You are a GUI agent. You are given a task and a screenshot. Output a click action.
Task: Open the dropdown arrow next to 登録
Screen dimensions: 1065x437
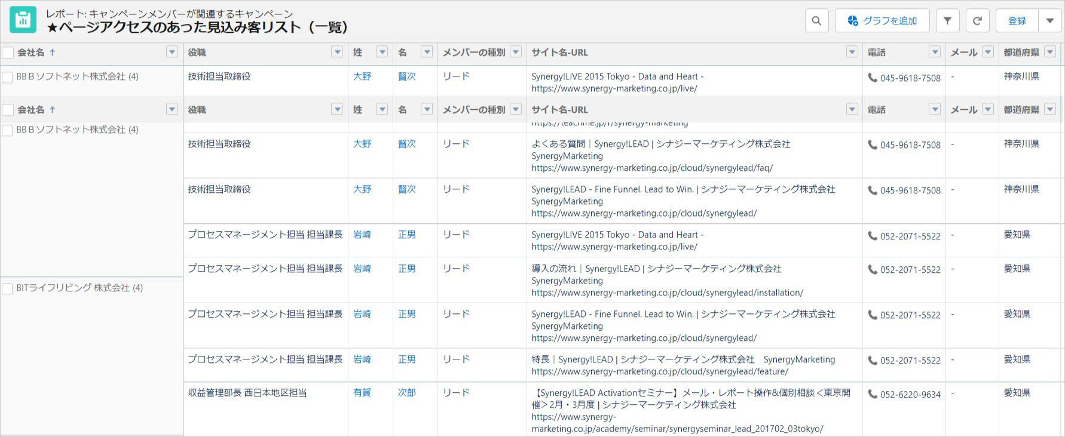(1050, 21)
